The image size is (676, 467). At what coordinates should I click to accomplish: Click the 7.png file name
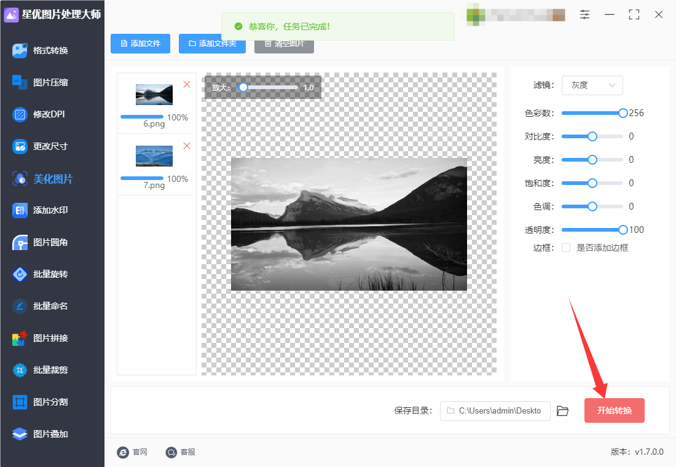click(154, 186)
